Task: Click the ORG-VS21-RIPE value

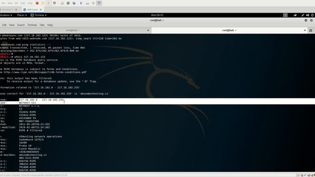Action: point(29,158)
